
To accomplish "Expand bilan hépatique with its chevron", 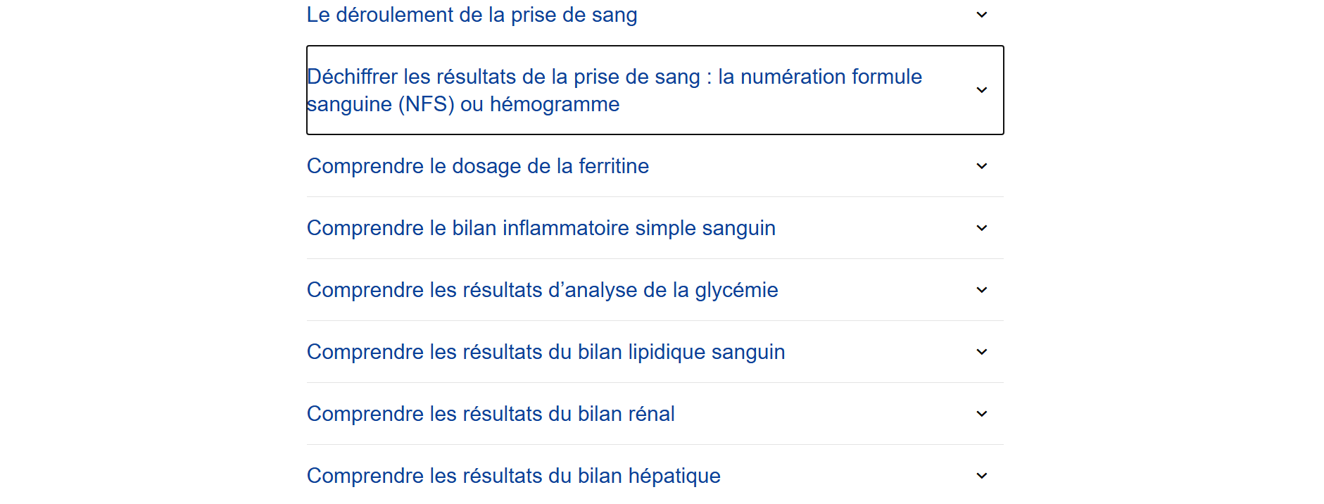I will (982, 476).
